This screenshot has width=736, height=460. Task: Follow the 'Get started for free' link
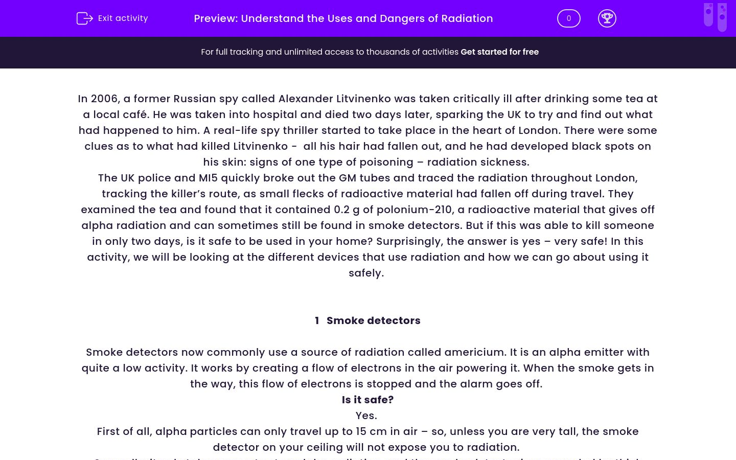tap(499, 52)
